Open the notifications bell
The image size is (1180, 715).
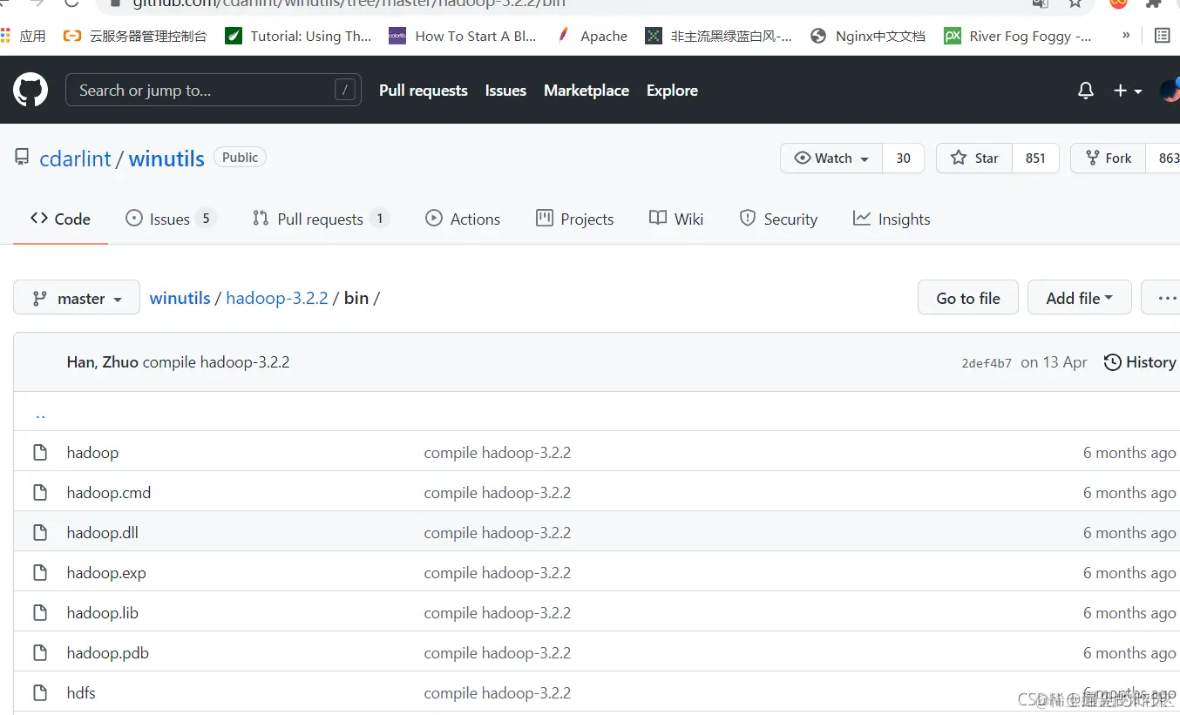pyautogui.click(x=1085, y=91)
